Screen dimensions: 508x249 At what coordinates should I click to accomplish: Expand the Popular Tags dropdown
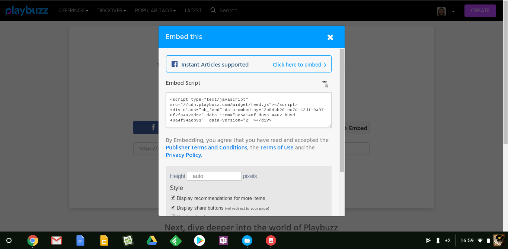[156, 10]
